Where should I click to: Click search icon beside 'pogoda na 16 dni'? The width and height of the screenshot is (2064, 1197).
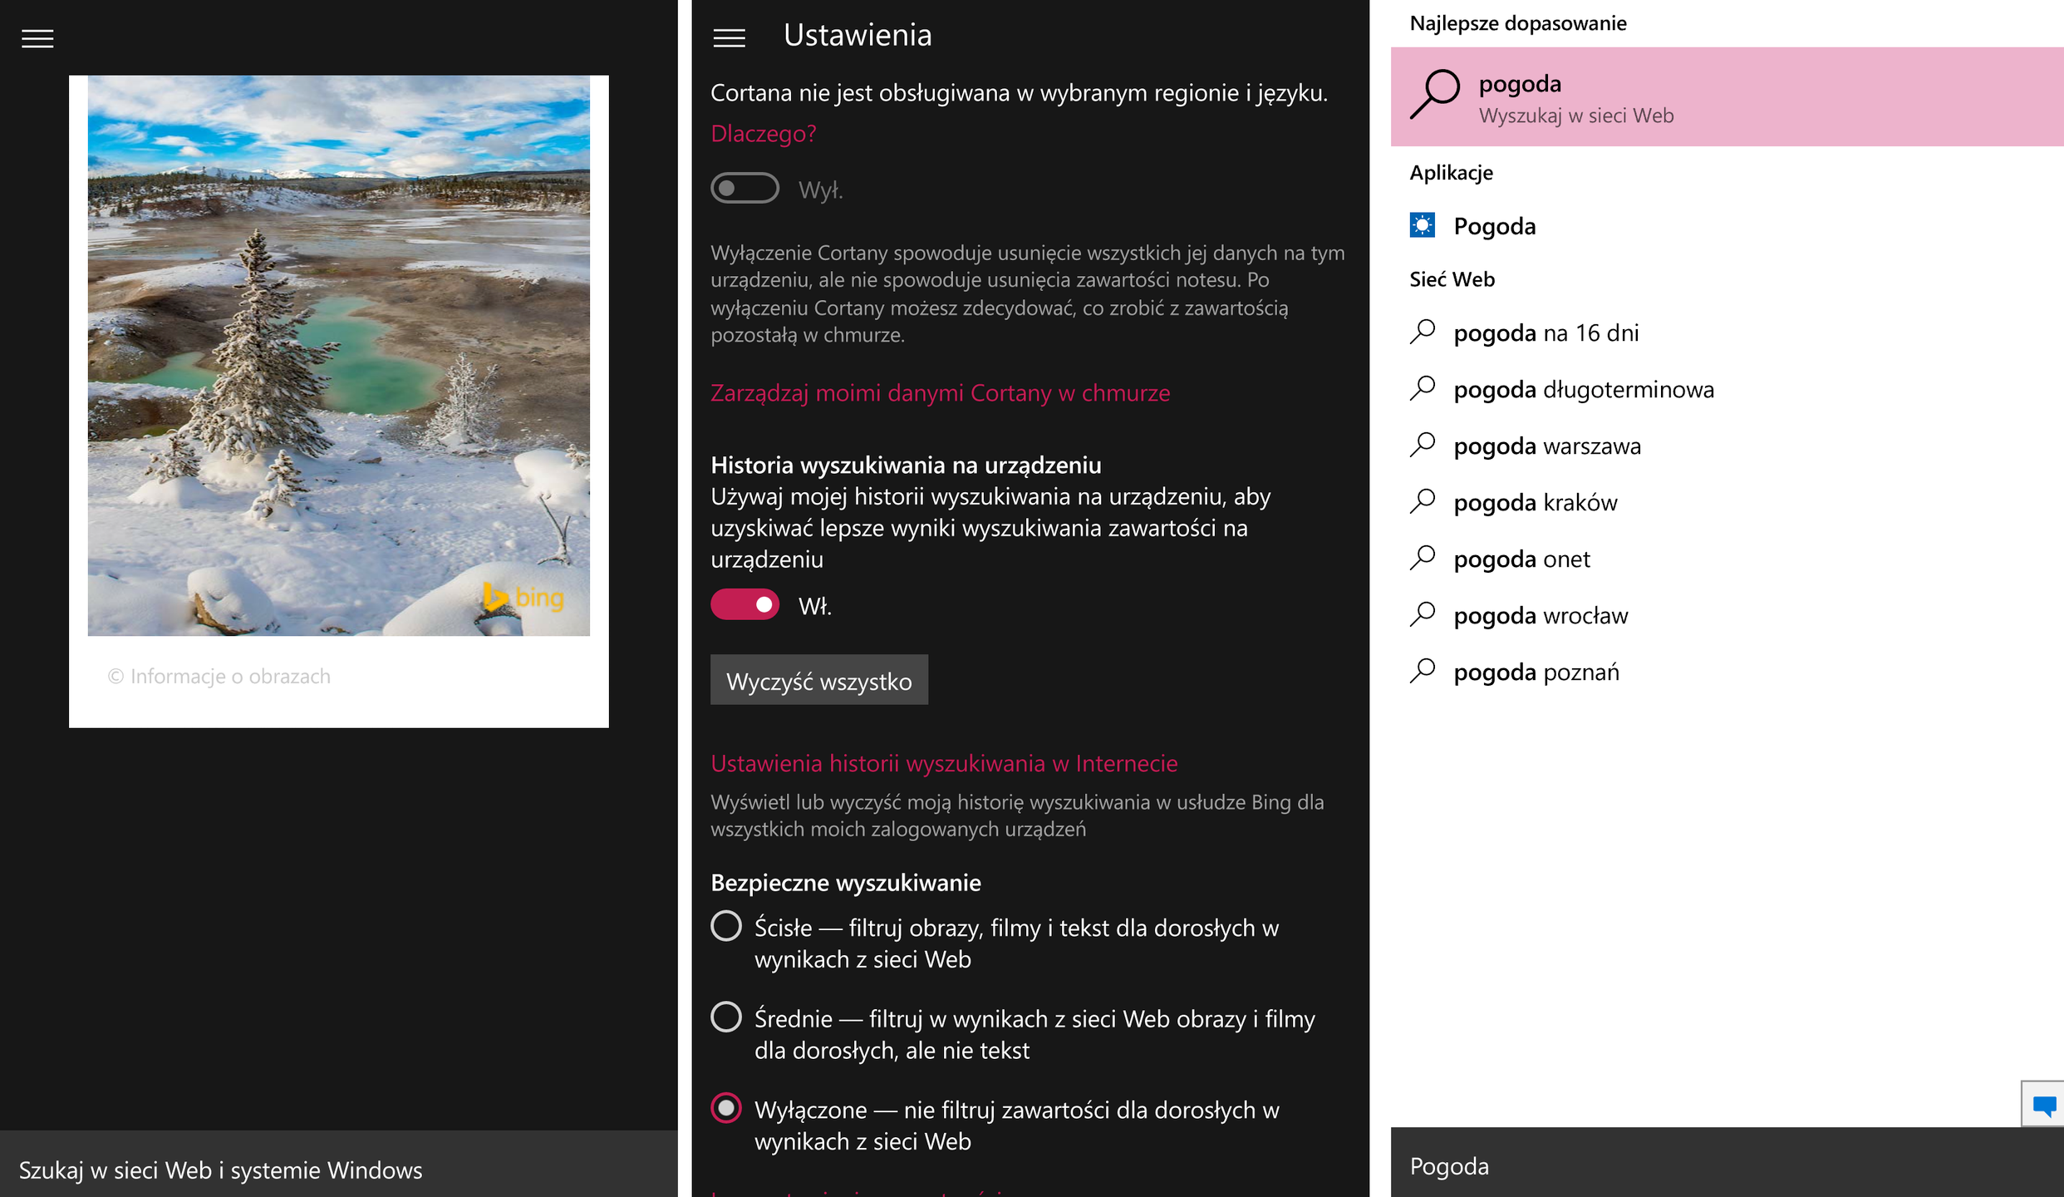1423,332
